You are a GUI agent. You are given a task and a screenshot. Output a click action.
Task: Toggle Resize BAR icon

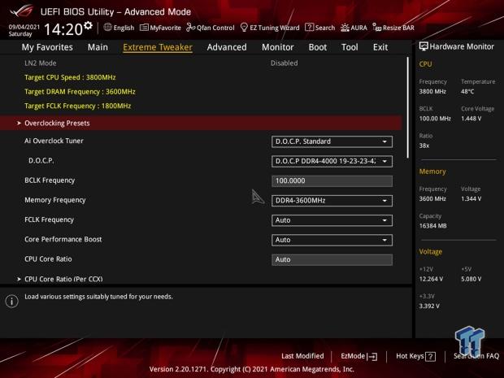tap(376, 28)
